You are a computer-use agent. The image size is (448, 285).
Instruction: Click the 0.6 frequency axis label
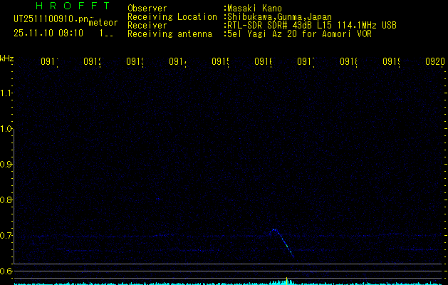tap(6, 271)
